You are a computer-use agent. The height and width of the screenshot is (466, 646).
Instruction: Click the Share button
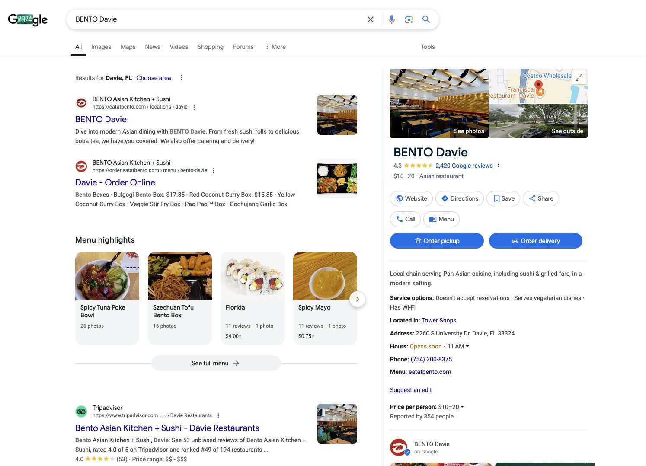coord(541,198)
